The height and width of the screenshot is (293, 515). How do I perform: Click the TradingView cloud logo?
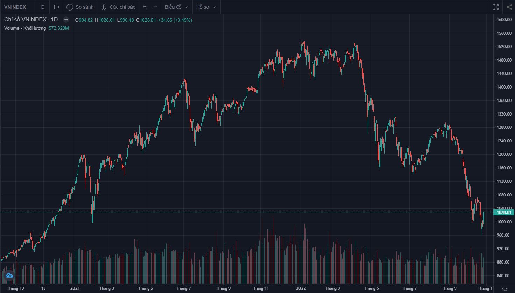coord(9,276)
